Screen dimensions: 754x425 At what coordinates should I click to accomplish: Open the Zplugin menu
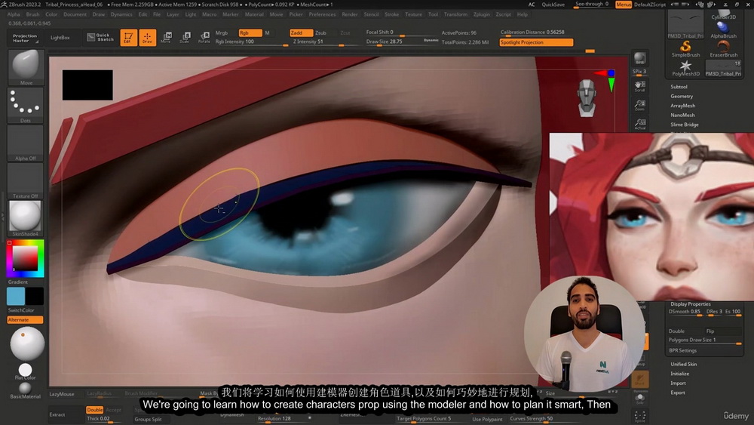tap(481, 14)
